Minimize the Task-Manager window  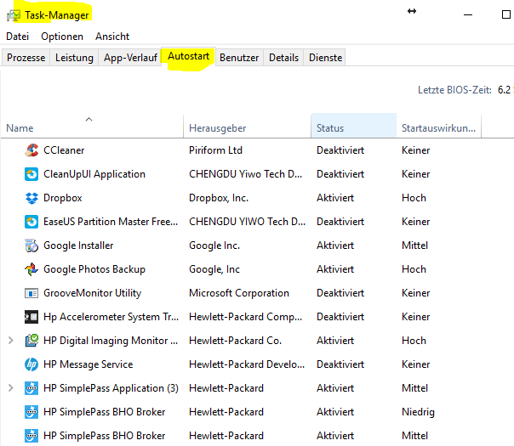468,14
